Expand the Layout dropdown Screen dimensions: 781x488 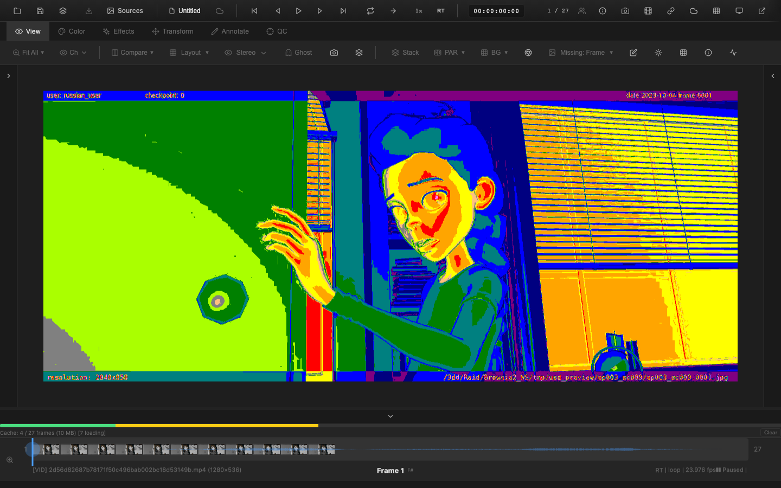(189, 53)
